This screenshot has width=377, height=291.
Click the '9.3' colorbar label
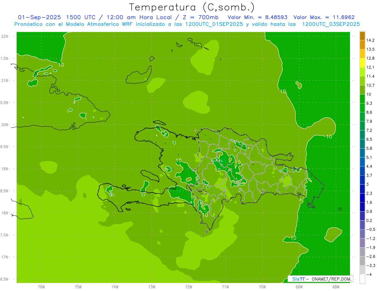[x=369, y=103]
